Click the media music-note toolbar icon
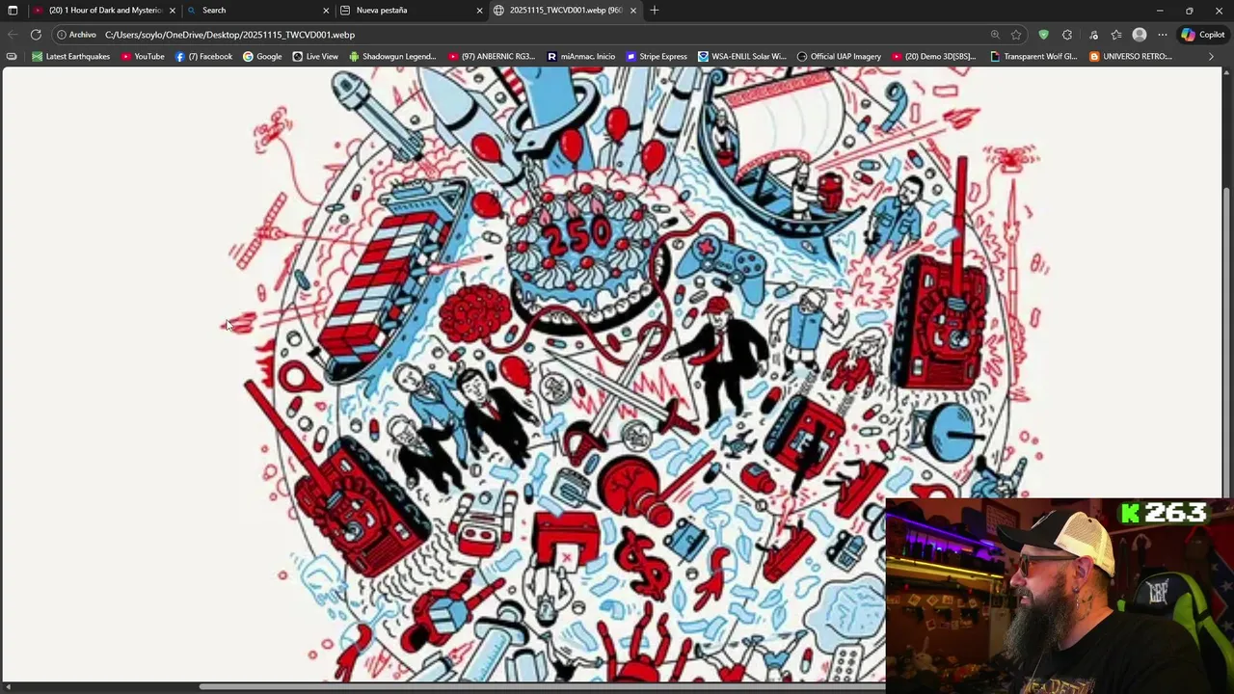 click(x=1092, y=35)
